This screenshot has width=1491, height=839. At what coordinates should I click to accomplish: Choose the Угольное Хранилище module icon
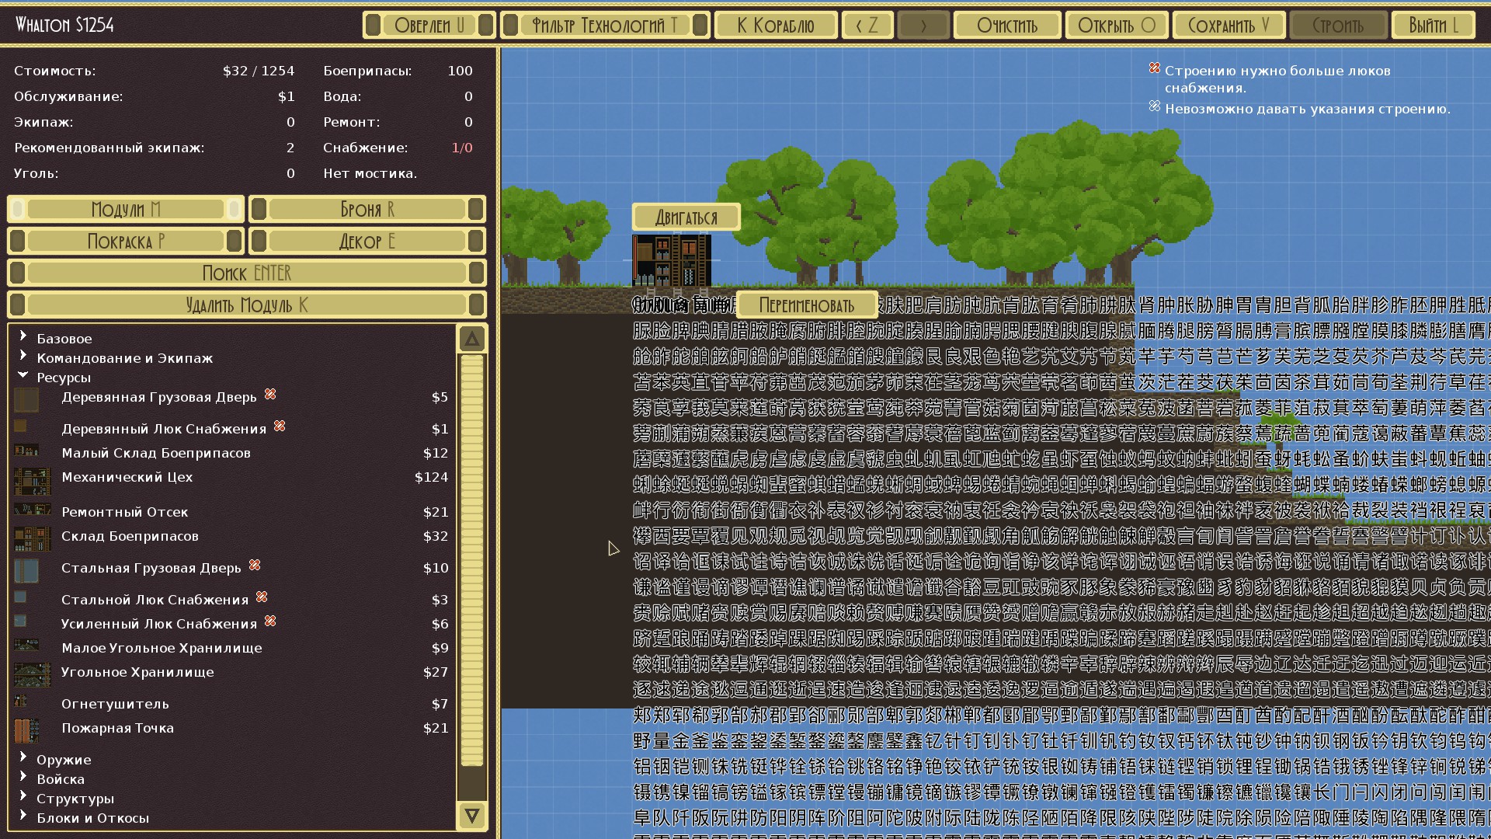32,674
